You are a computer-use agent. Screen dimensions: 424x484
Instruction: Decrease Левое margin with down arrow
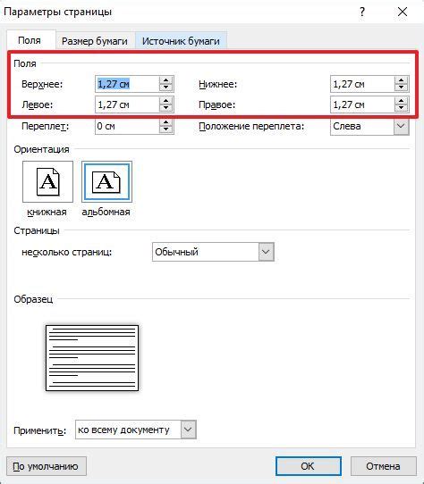coord(166,108)
